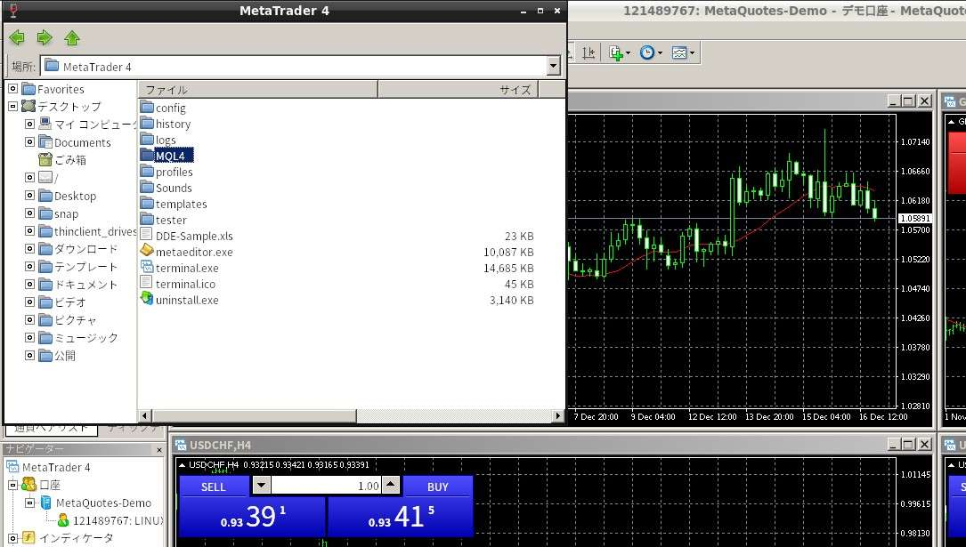Select the ミュージック folder in tree
The width and height of the screenshot is (966, 547).
point(85,338)
